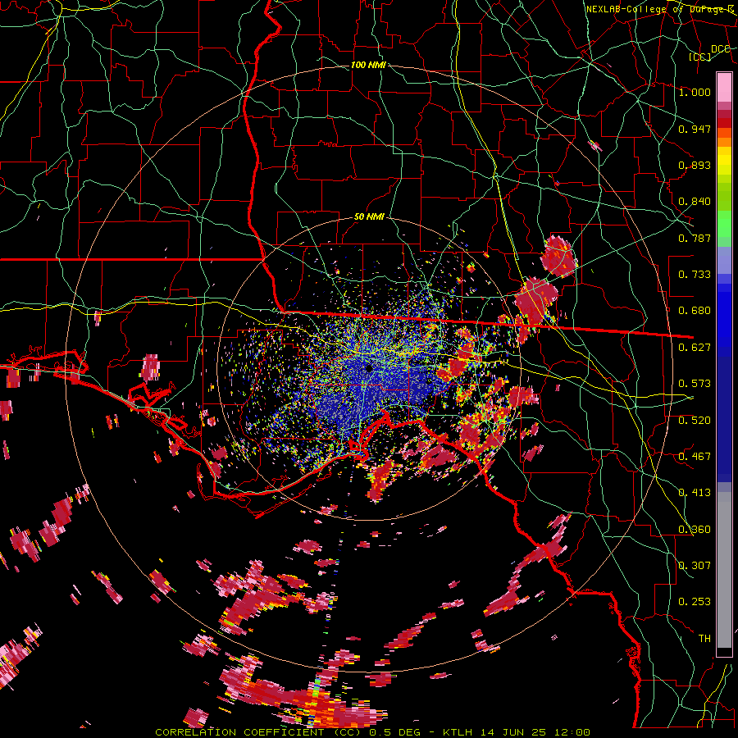Pick the bright red band on the color bar
The width and height of the screenshot is (738, 738).
pyautogui.click(x=724, y=123)
